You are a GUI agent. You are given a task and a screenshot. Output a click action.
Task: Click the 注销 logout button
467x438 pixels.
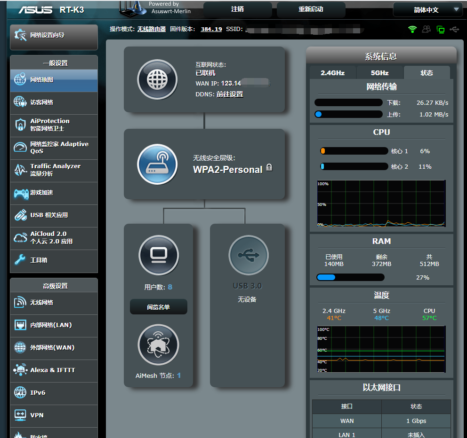(237, 9)
